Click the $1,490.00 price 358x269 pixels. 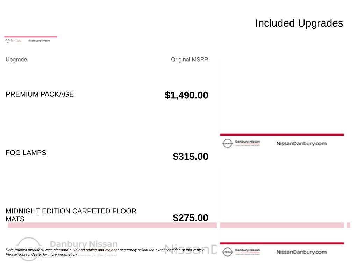click(x=186, y=95)
